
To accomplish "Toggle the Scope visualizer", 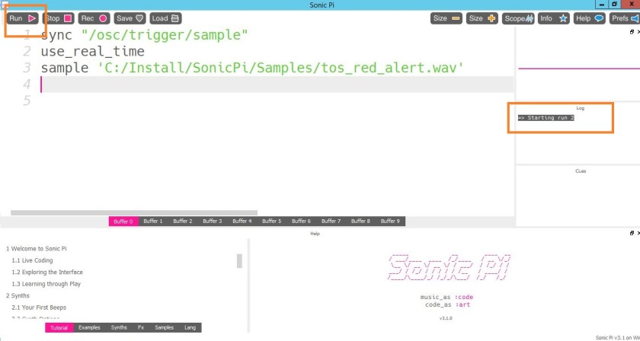I will [517, 18].
